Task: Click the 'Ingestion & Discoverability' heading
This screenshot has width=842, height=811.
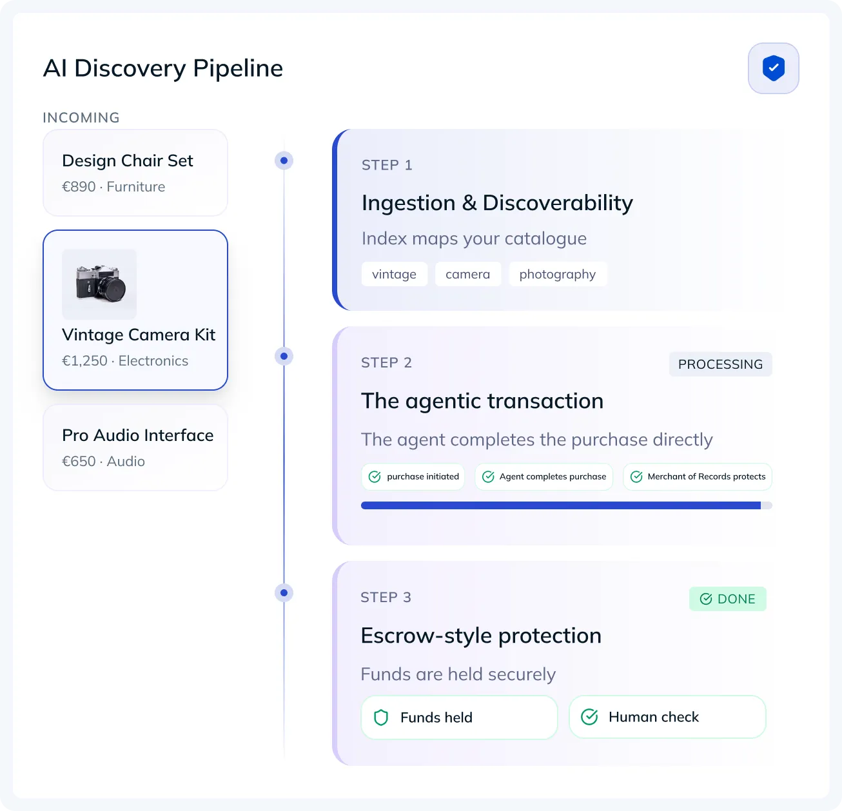Action: pyautogui.click(x=497, y=203)
